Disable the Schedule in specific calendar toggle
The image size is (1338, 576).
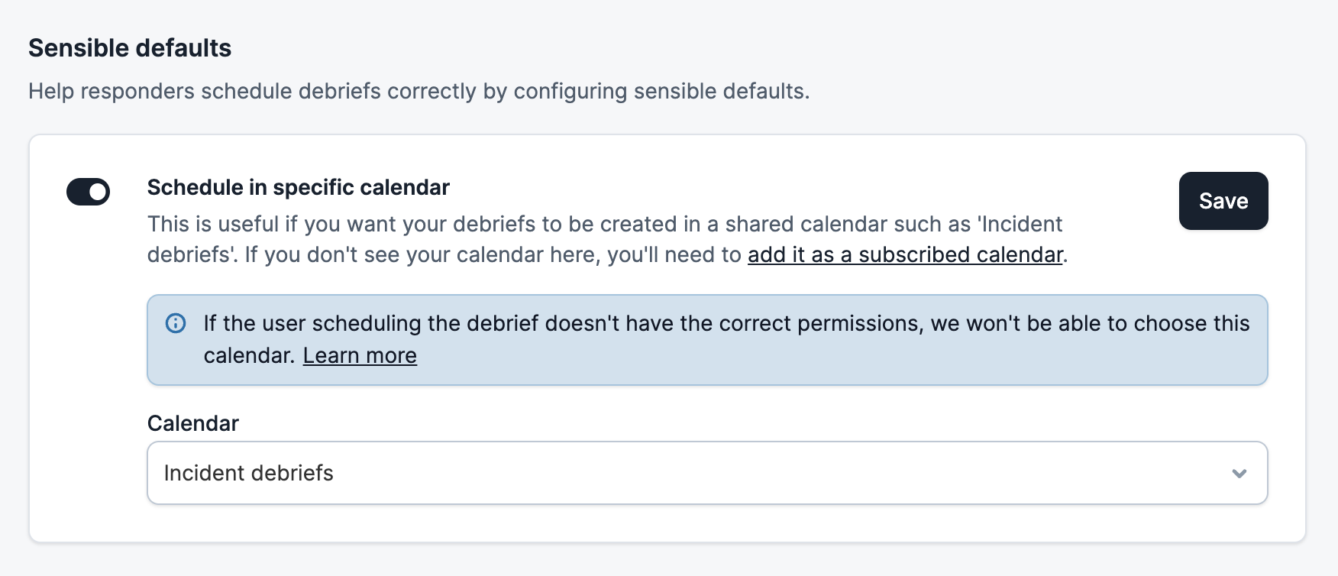88,192
